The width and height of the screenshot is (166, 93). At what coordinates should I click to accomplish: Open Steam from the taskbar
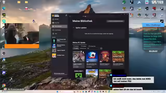[x=100, y=91]
